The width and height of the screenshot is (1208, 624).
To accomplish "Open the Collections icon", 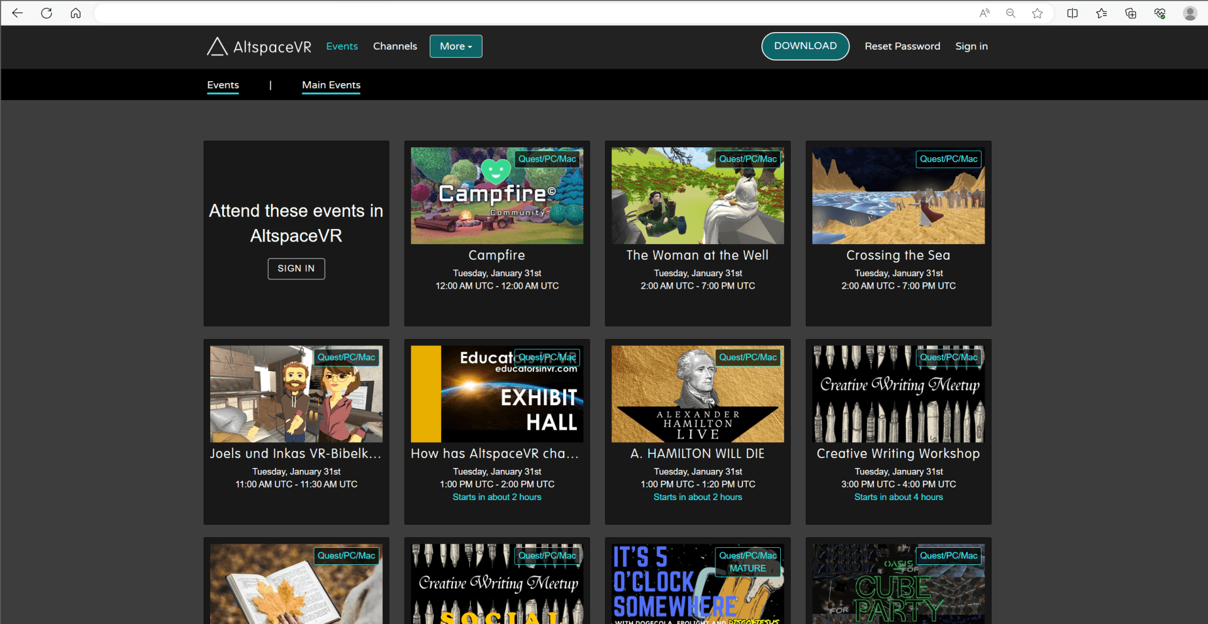I will point(1131,13).
